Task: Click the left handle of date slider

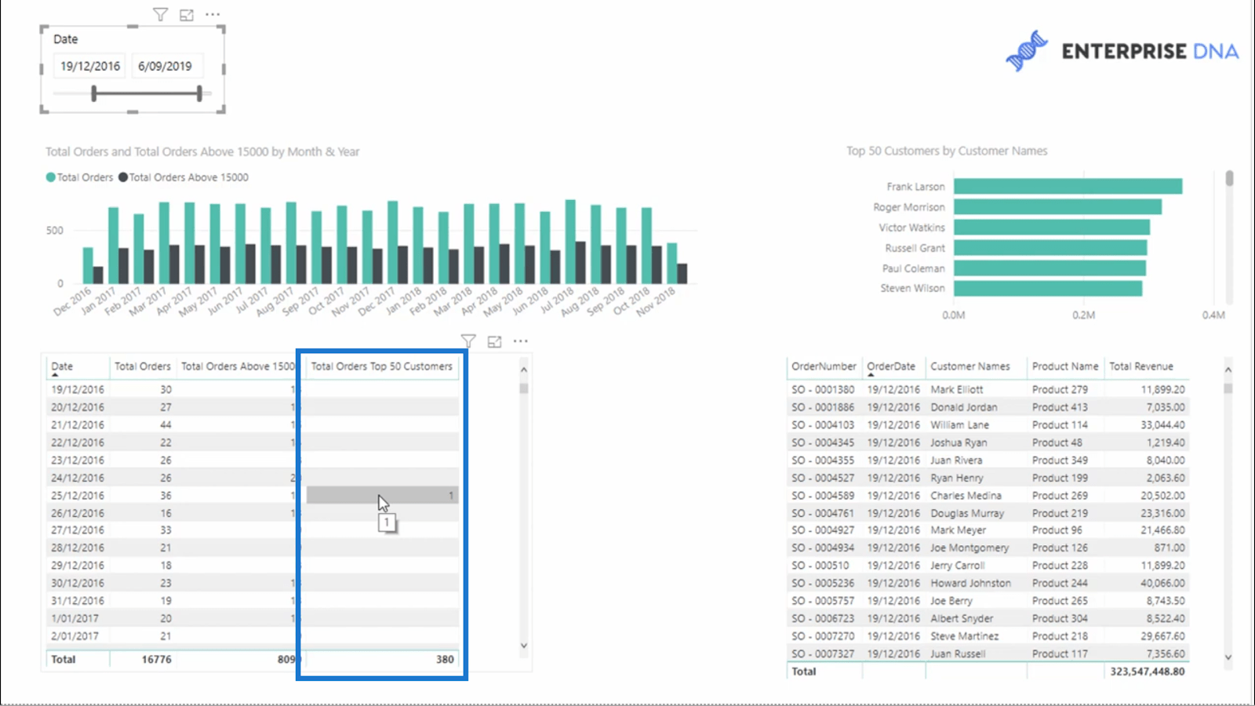Action: click(x=94, y=94)
